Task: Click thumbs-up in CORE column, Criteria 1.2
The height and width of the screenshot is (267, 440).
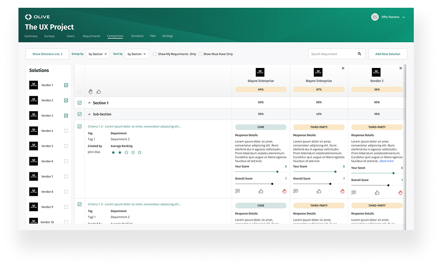Action: (x=261, y=191)
